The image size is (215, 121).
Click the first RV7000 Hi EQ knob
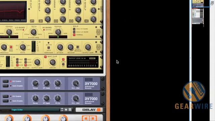pos(57,83)
